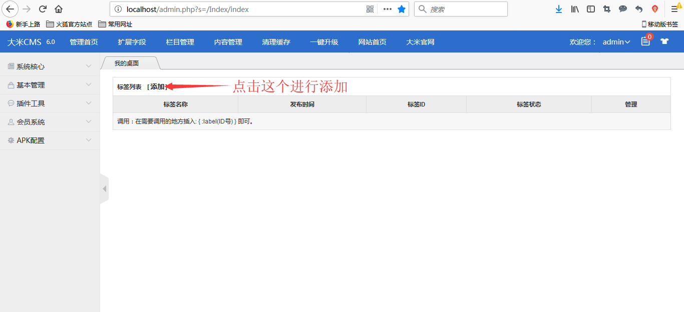Viewport: 684px width, 312px height.
Task: Select 清理缓存 in the top menu
Action: tap(276, 42)
